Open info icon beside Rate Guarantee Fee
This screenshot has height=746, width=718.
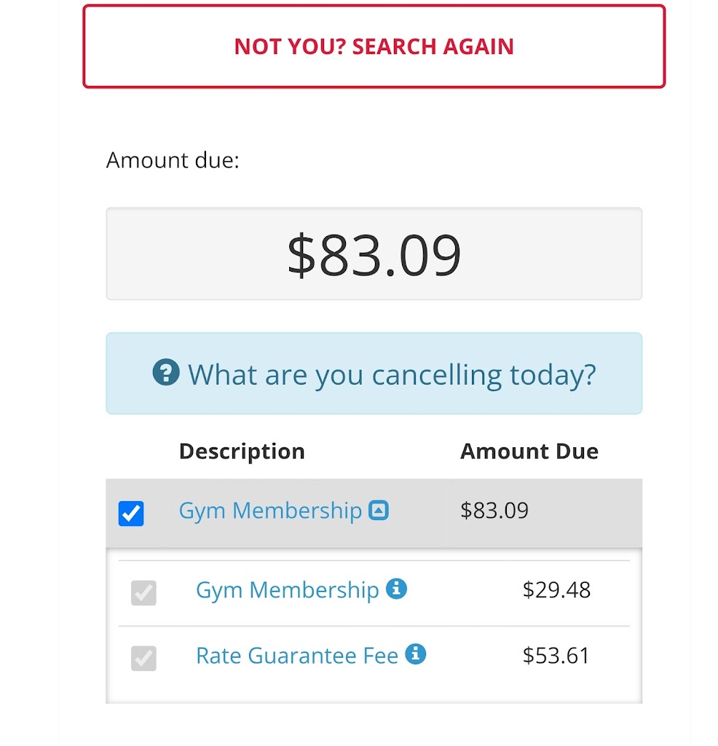coord(416,654)
